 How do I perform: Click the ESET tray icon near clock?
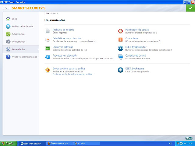[181, 143]
